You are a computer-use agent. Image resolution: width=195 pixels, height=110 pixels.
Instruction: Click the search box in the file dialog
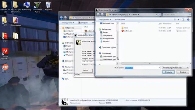pos(177,15)
